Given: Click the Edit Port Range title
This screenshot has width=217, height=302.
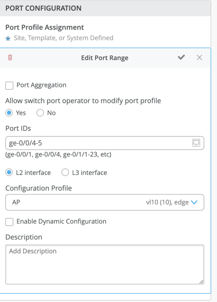Looking at the screenshot, I should pyautogui.click(x=105, y=58).
